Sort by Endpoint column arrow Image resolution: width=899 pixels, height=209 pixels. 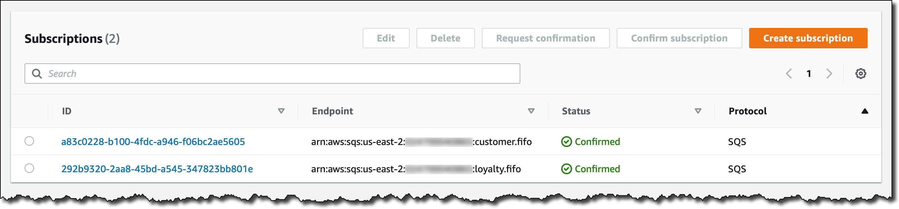[531, 111]
